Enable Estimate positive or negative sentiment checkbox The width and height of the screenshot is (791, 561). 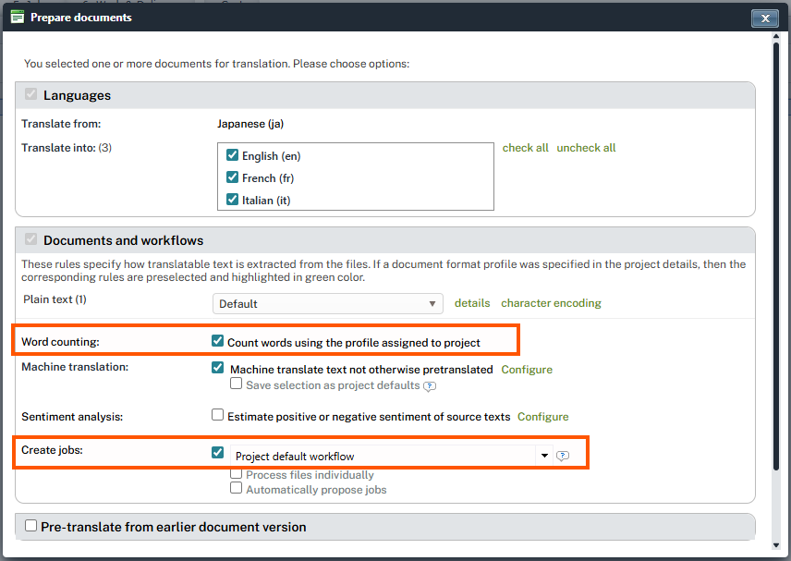click(218, 416)
